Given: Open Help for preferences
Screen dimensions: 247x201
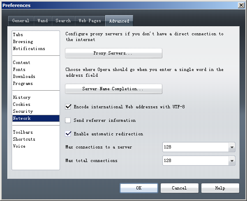Looking at the screenshot, I should 220,188.
